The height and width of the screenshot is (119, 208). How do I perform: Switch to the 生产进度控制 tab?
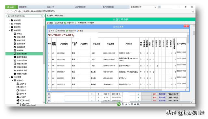pos(108,7)
